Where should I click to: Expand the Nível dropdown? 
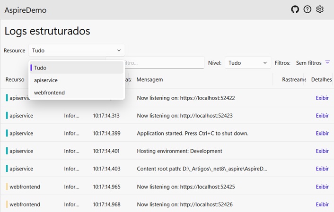(248, 63)
